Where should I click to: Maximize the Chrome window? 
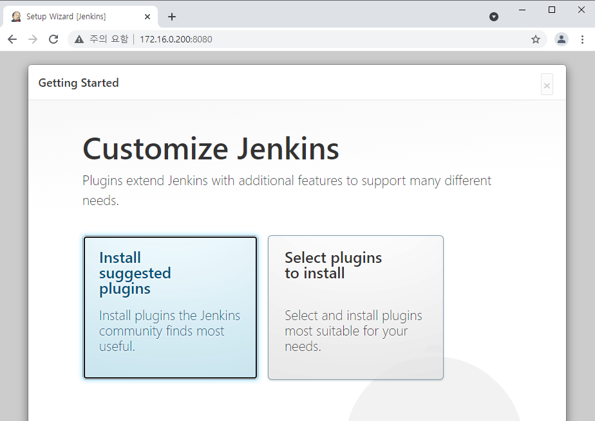[552, 10]
